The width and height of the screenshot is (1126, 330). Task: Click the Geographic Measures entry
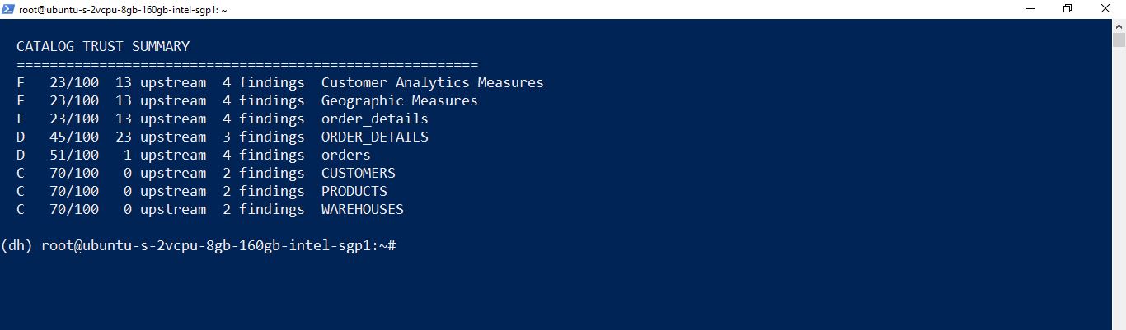(x=399, y=100)
